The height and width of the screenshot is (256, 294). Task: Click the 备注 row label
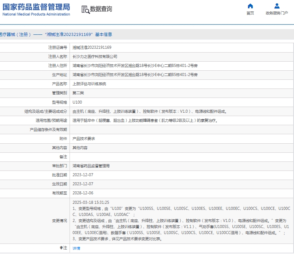[x=63, y=157]
